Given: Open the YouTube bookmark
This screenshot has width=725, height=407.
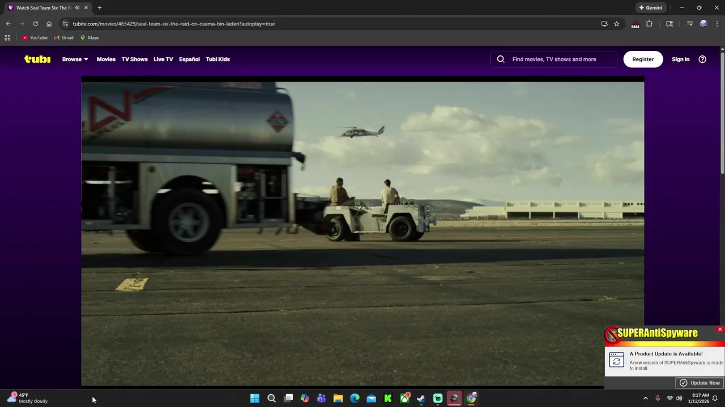Looking at the screenshot, I should click(x=35, y=37).
